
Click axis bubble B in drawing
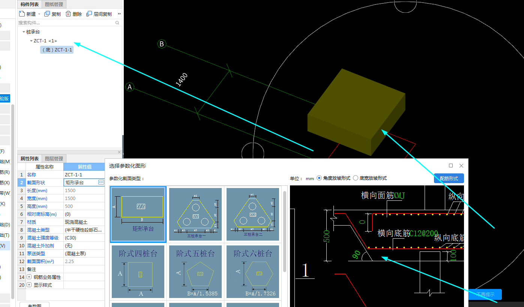(x=162, y=44)
